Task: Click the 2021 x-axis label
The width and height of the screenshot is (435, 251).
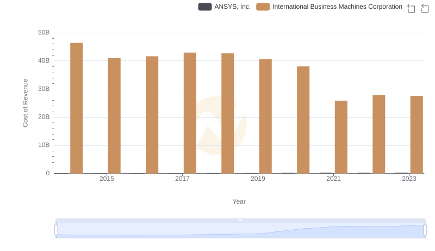Action: coord(333,179)
